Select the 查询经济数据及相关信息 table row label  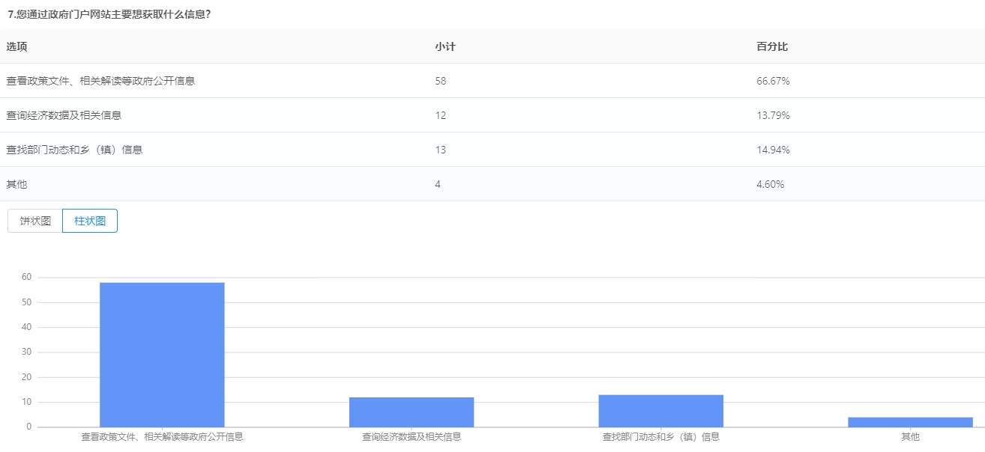tap(64, 115)
